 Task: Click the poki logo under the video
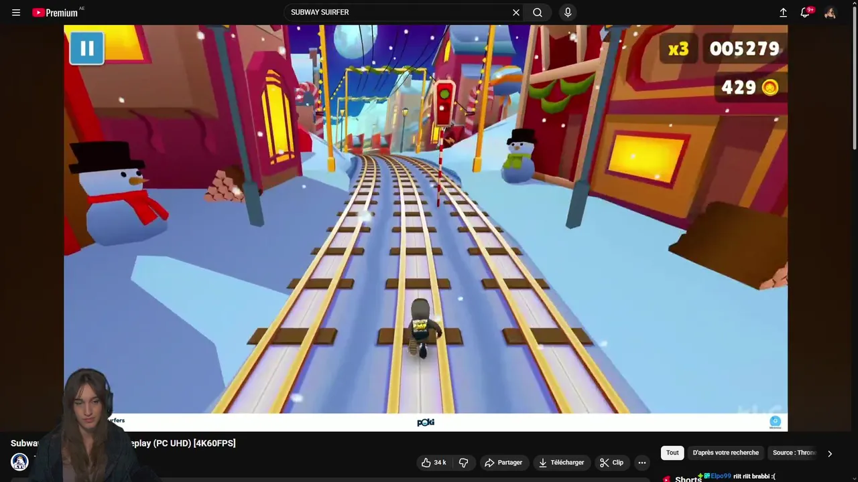click(x=426, y=422)
